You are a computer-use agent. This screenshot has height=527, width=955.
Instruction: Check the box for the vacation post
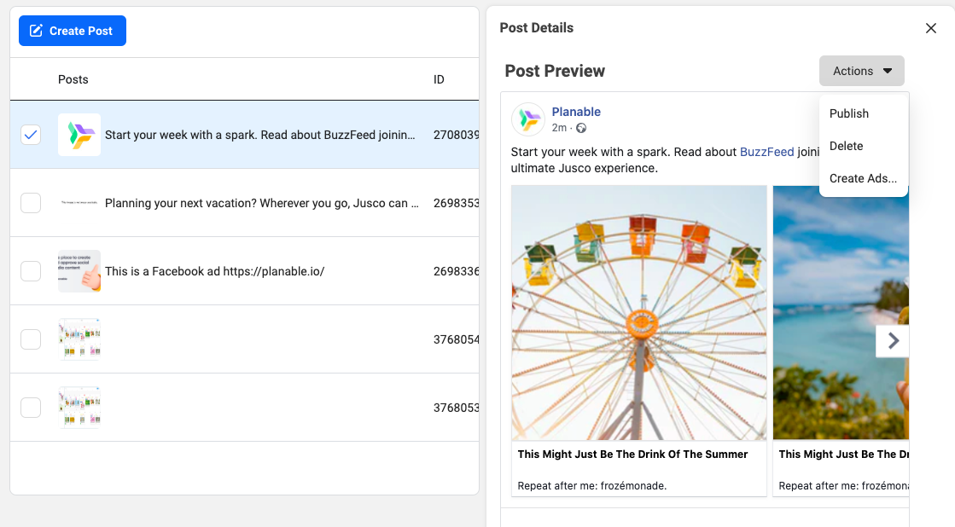click(31, 203)
